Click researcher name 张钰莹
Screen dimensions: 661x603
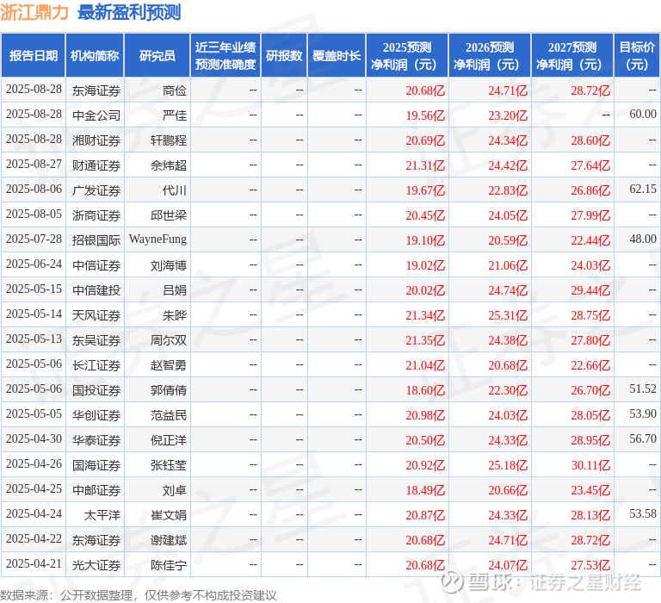[168, 465]
